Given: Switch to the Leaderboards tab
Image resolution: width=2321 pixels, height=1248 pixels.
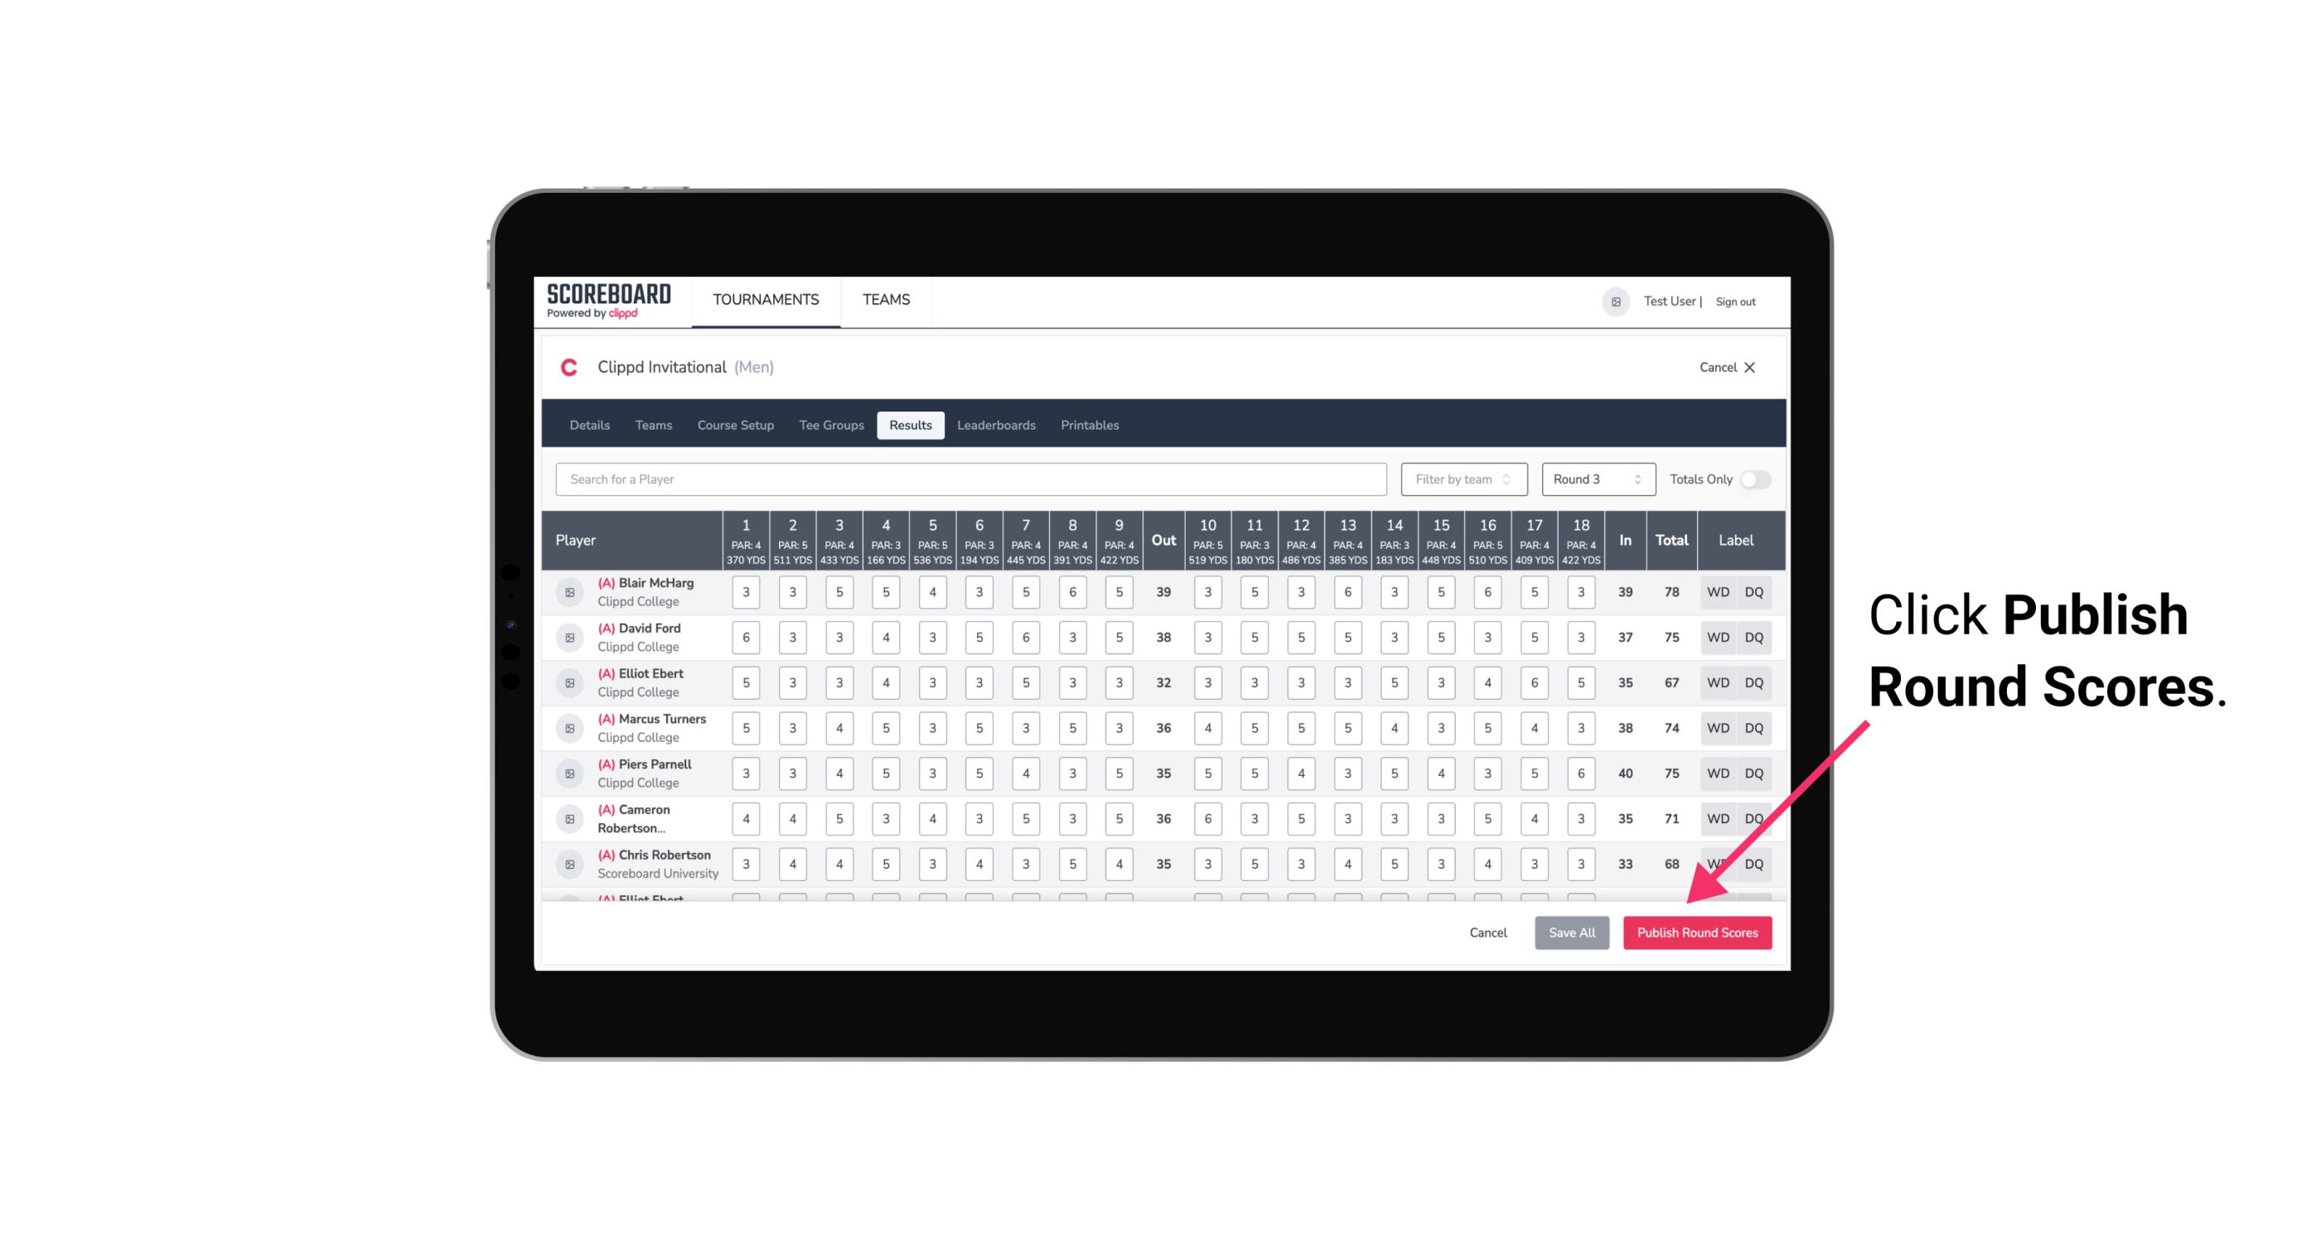Looking at the screenshot, I should point(996,426).
